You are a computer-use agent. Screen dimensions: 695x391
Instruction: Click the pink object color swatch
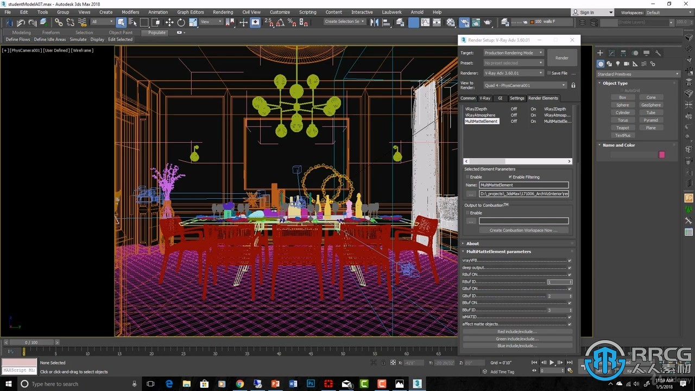click(662, 155)
